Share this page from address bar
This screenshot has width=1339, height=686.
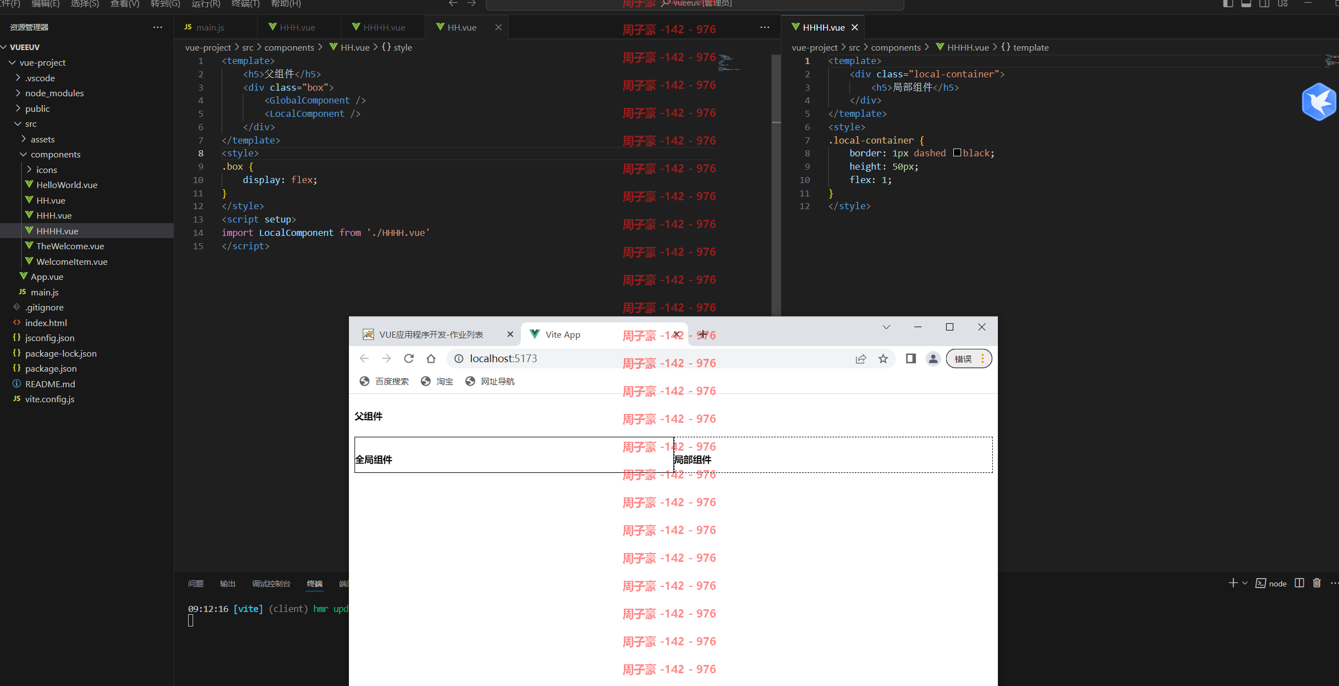point(860,359)
